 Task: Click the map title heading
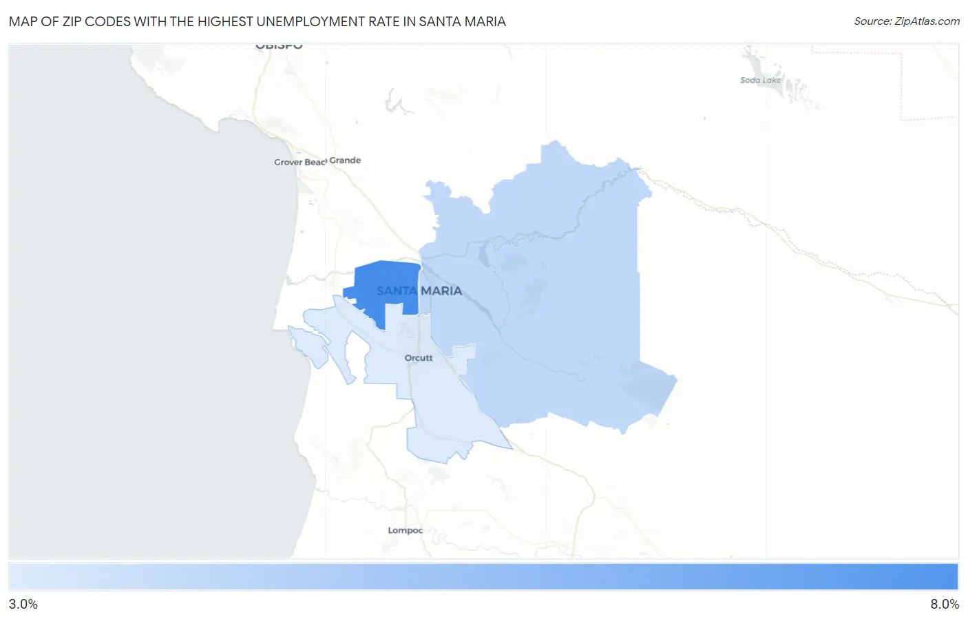[257, 21]
